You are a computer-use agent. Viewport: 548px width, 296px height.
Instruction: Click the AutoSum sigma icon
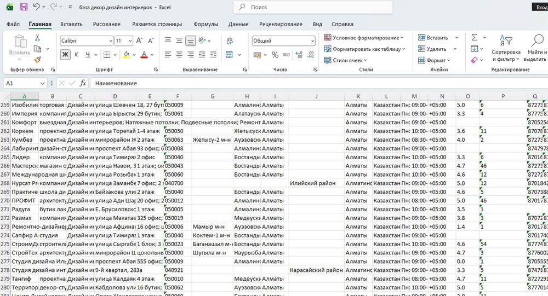pos(474,37)
